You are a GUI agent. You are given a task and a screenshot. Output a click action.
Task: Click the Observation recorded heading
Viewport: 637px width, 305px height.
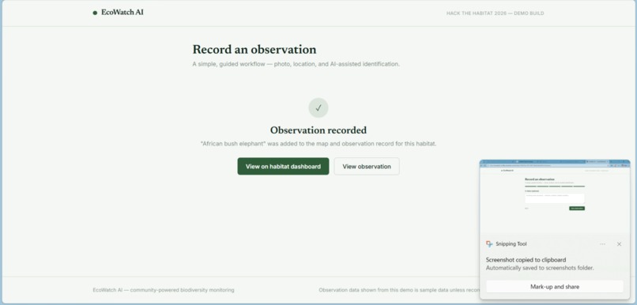click(318, 130)
